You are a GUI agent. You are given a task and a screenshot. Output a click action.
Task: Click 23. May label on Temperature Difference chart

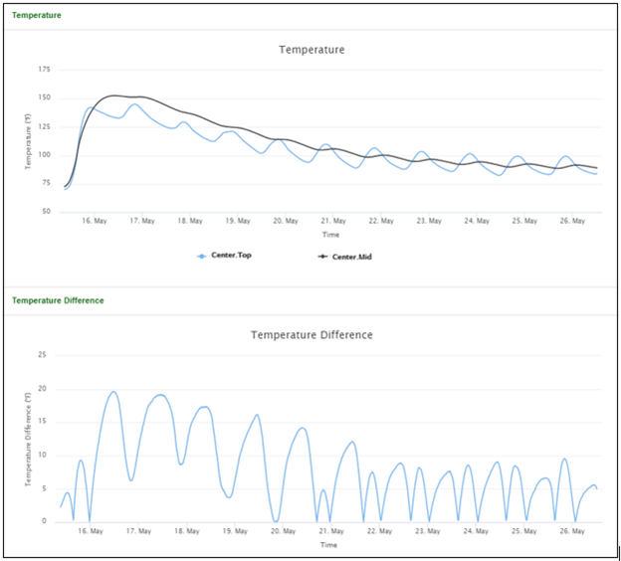pyautogui.click(x=428, y=531)
